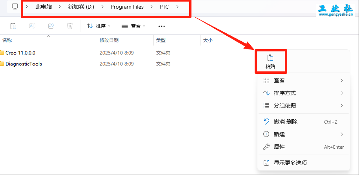Screen dimensions: 359x175
Task: Click the share icon in the toolbar
Action: point(51,26)
